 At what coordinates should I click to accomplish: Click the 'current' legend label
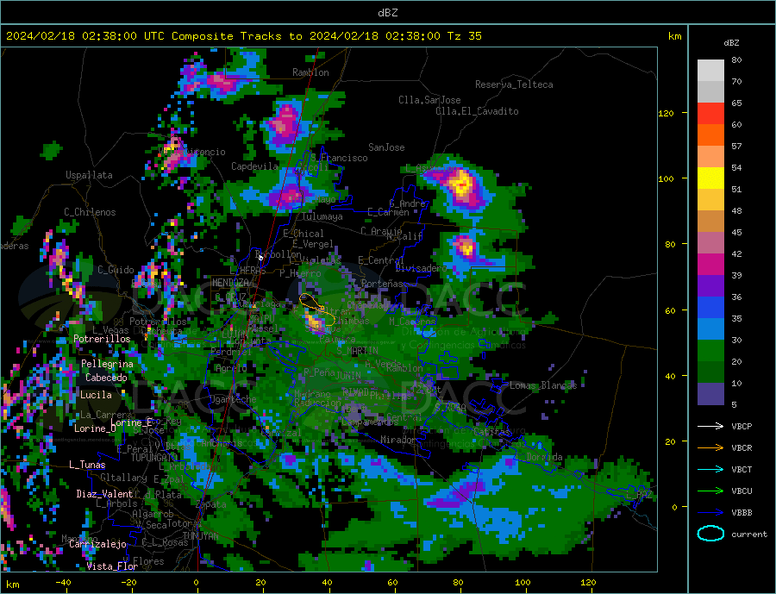[x=749, y=535]
